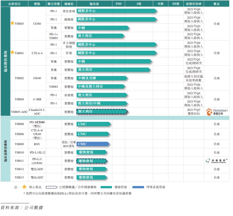The width and height of the screenshot is (233, 216).
Task: Select the star icon in the legend
Action: [x=24, y=187]
